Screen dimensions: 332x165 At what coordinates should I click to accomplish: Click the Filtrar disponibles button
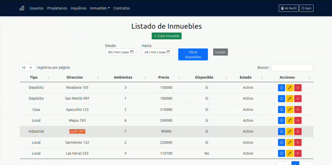click(193, 54)
